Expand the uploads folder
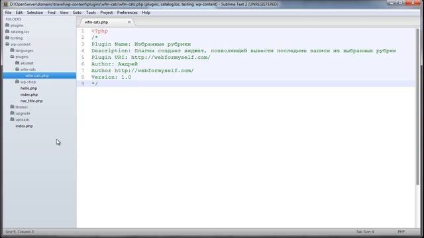 point(23,120)
